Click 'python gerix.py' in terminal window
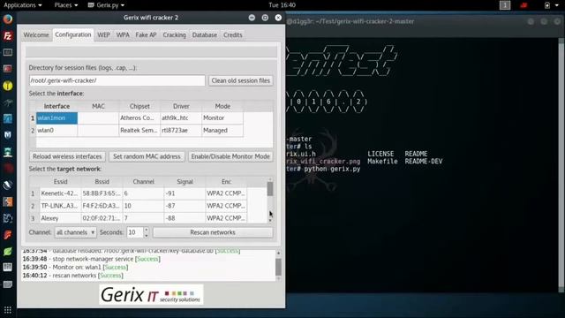The image size is (565, 318). pos(332,169)
